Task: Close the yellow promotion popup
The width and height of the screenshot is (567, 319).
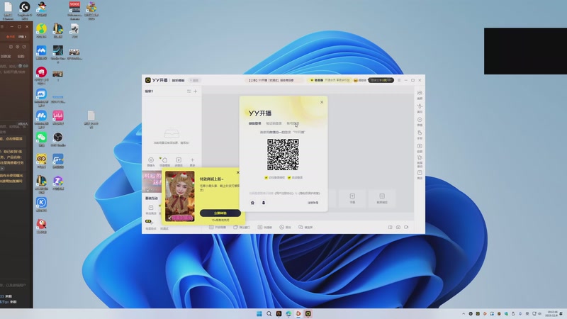Action: coord(237,172)
